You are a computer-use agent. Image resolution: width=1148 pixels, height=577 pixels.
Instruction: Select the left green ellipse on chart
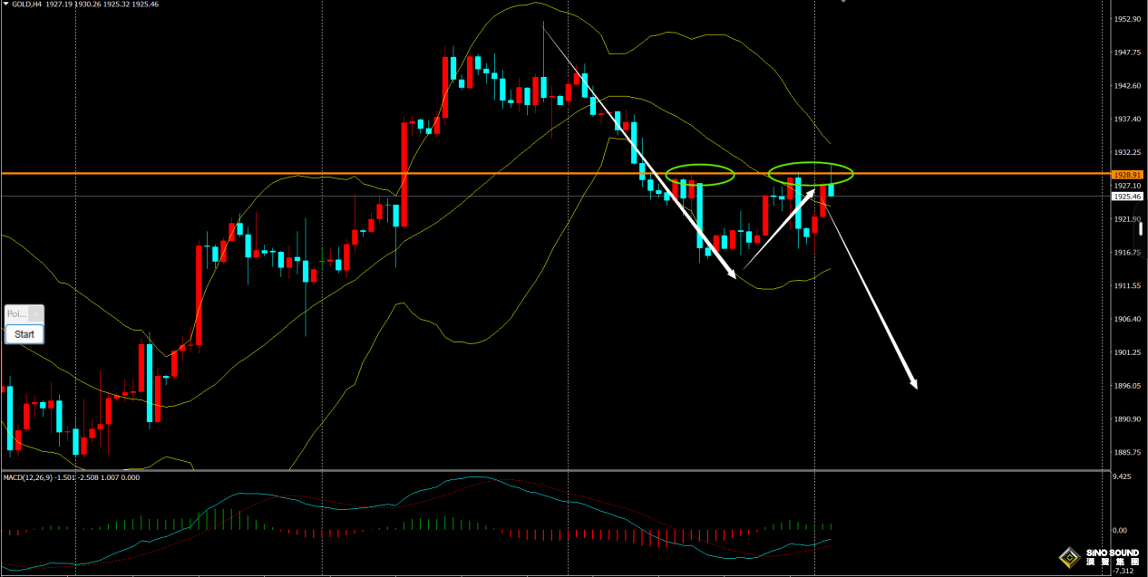click(699, 166)
